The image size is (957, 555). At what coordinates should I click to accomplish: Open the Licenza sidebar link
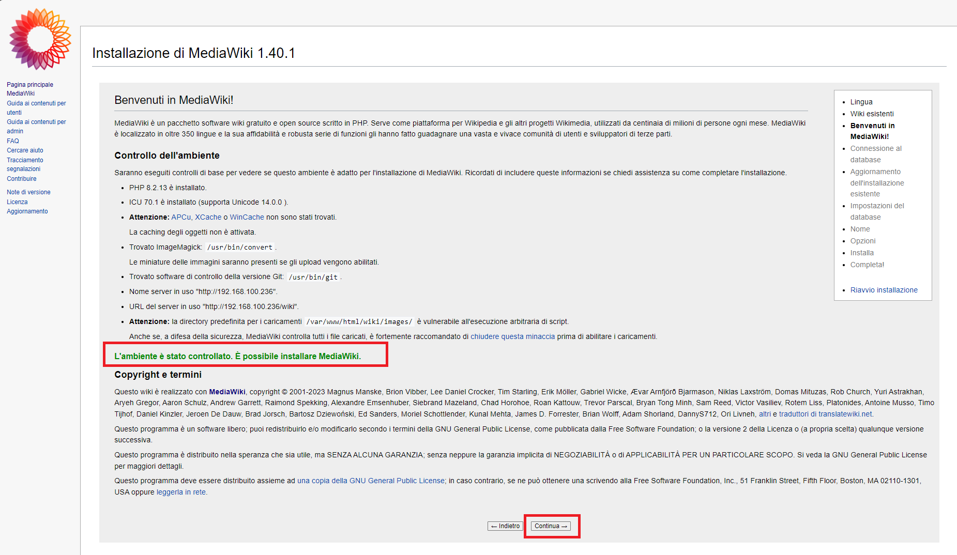pos(17,202)
